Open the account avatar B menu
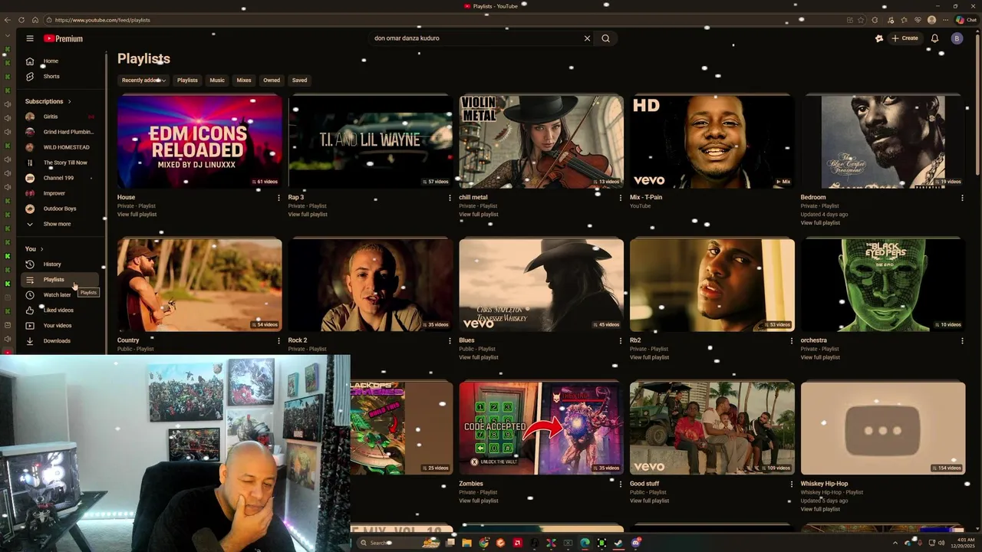The width and height of the screenshot is (982, 552). point(957,38)
